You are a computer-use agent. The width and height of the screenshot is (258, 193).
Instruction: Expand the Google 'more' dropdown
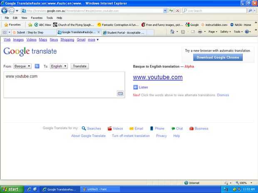click(x=93, y=40)
